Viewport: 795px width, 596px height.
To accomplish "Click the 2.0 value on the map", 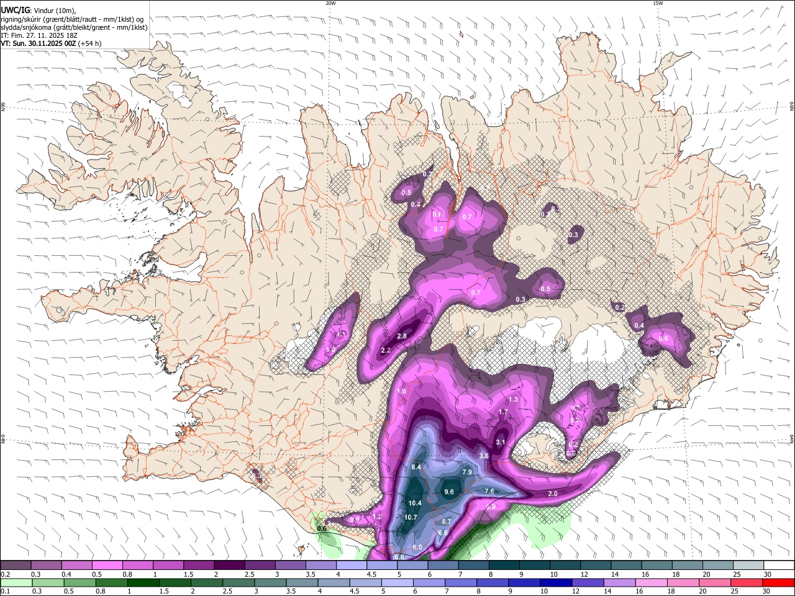I will pyautogui.click(x=553, y=494).
